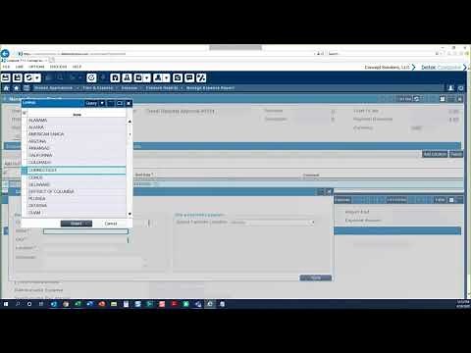The height and width of the screenshot is (353, 471).
Task: Click the toolbar icon after the flask
Action: [138, 77]
